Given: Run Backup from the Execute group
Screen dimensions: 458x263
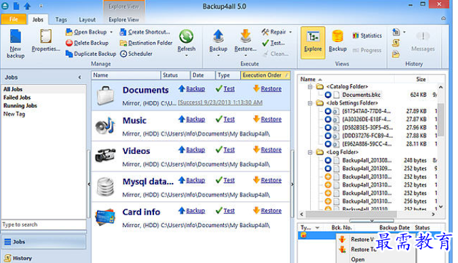Looking at the screenshot, I should (x=218, y=41).
